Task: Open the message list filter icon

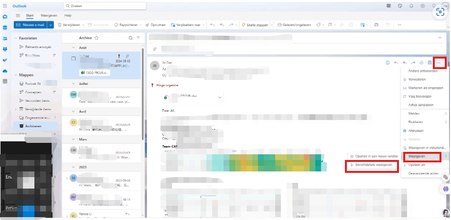Action: [x=138, y=38]
